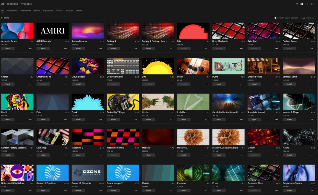Install Kontakt Factory Selection
This screenshot has height=195, width=318.
click(8, 155)
